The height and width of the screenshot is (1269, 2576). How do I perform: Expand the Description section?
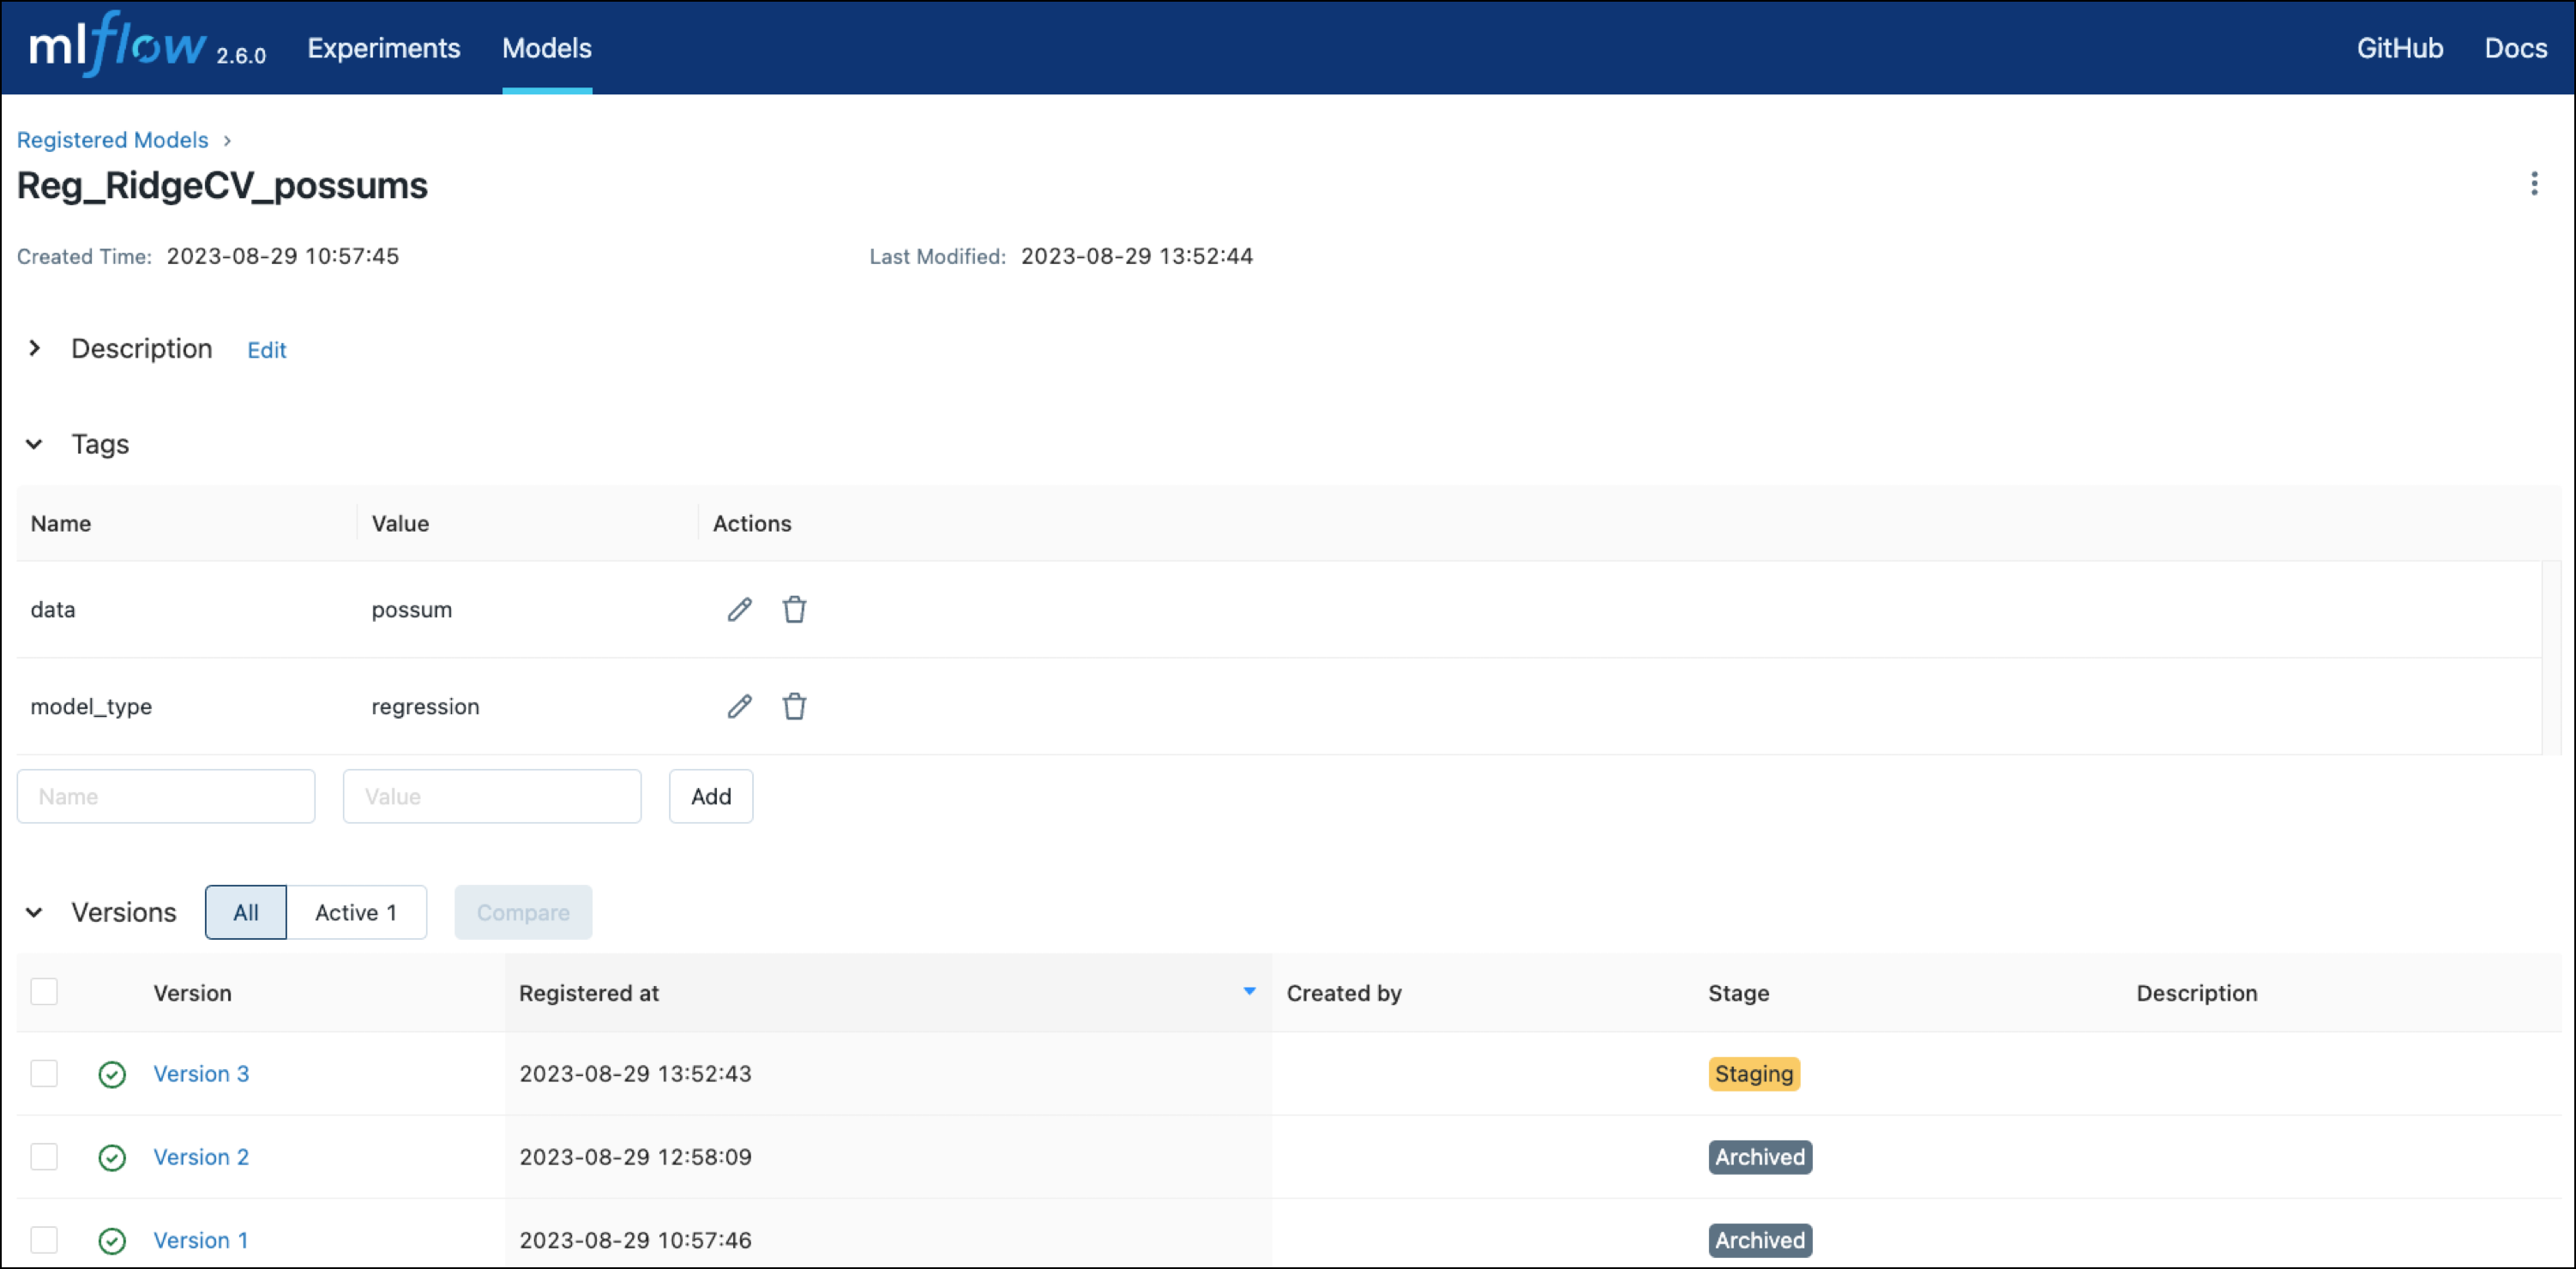click(35, 348)
